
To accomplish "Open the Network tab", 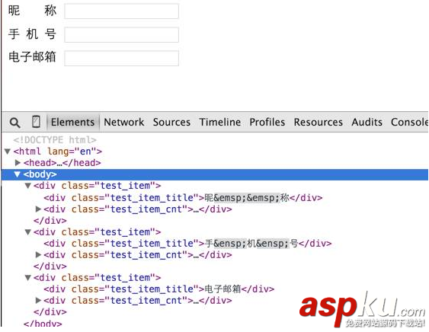I will [124, 122].
